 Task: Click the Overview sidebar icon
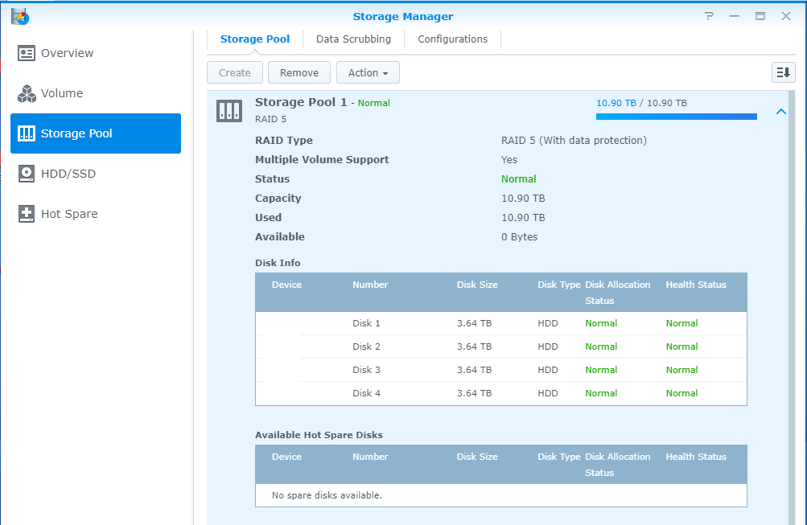coord(27,53)
